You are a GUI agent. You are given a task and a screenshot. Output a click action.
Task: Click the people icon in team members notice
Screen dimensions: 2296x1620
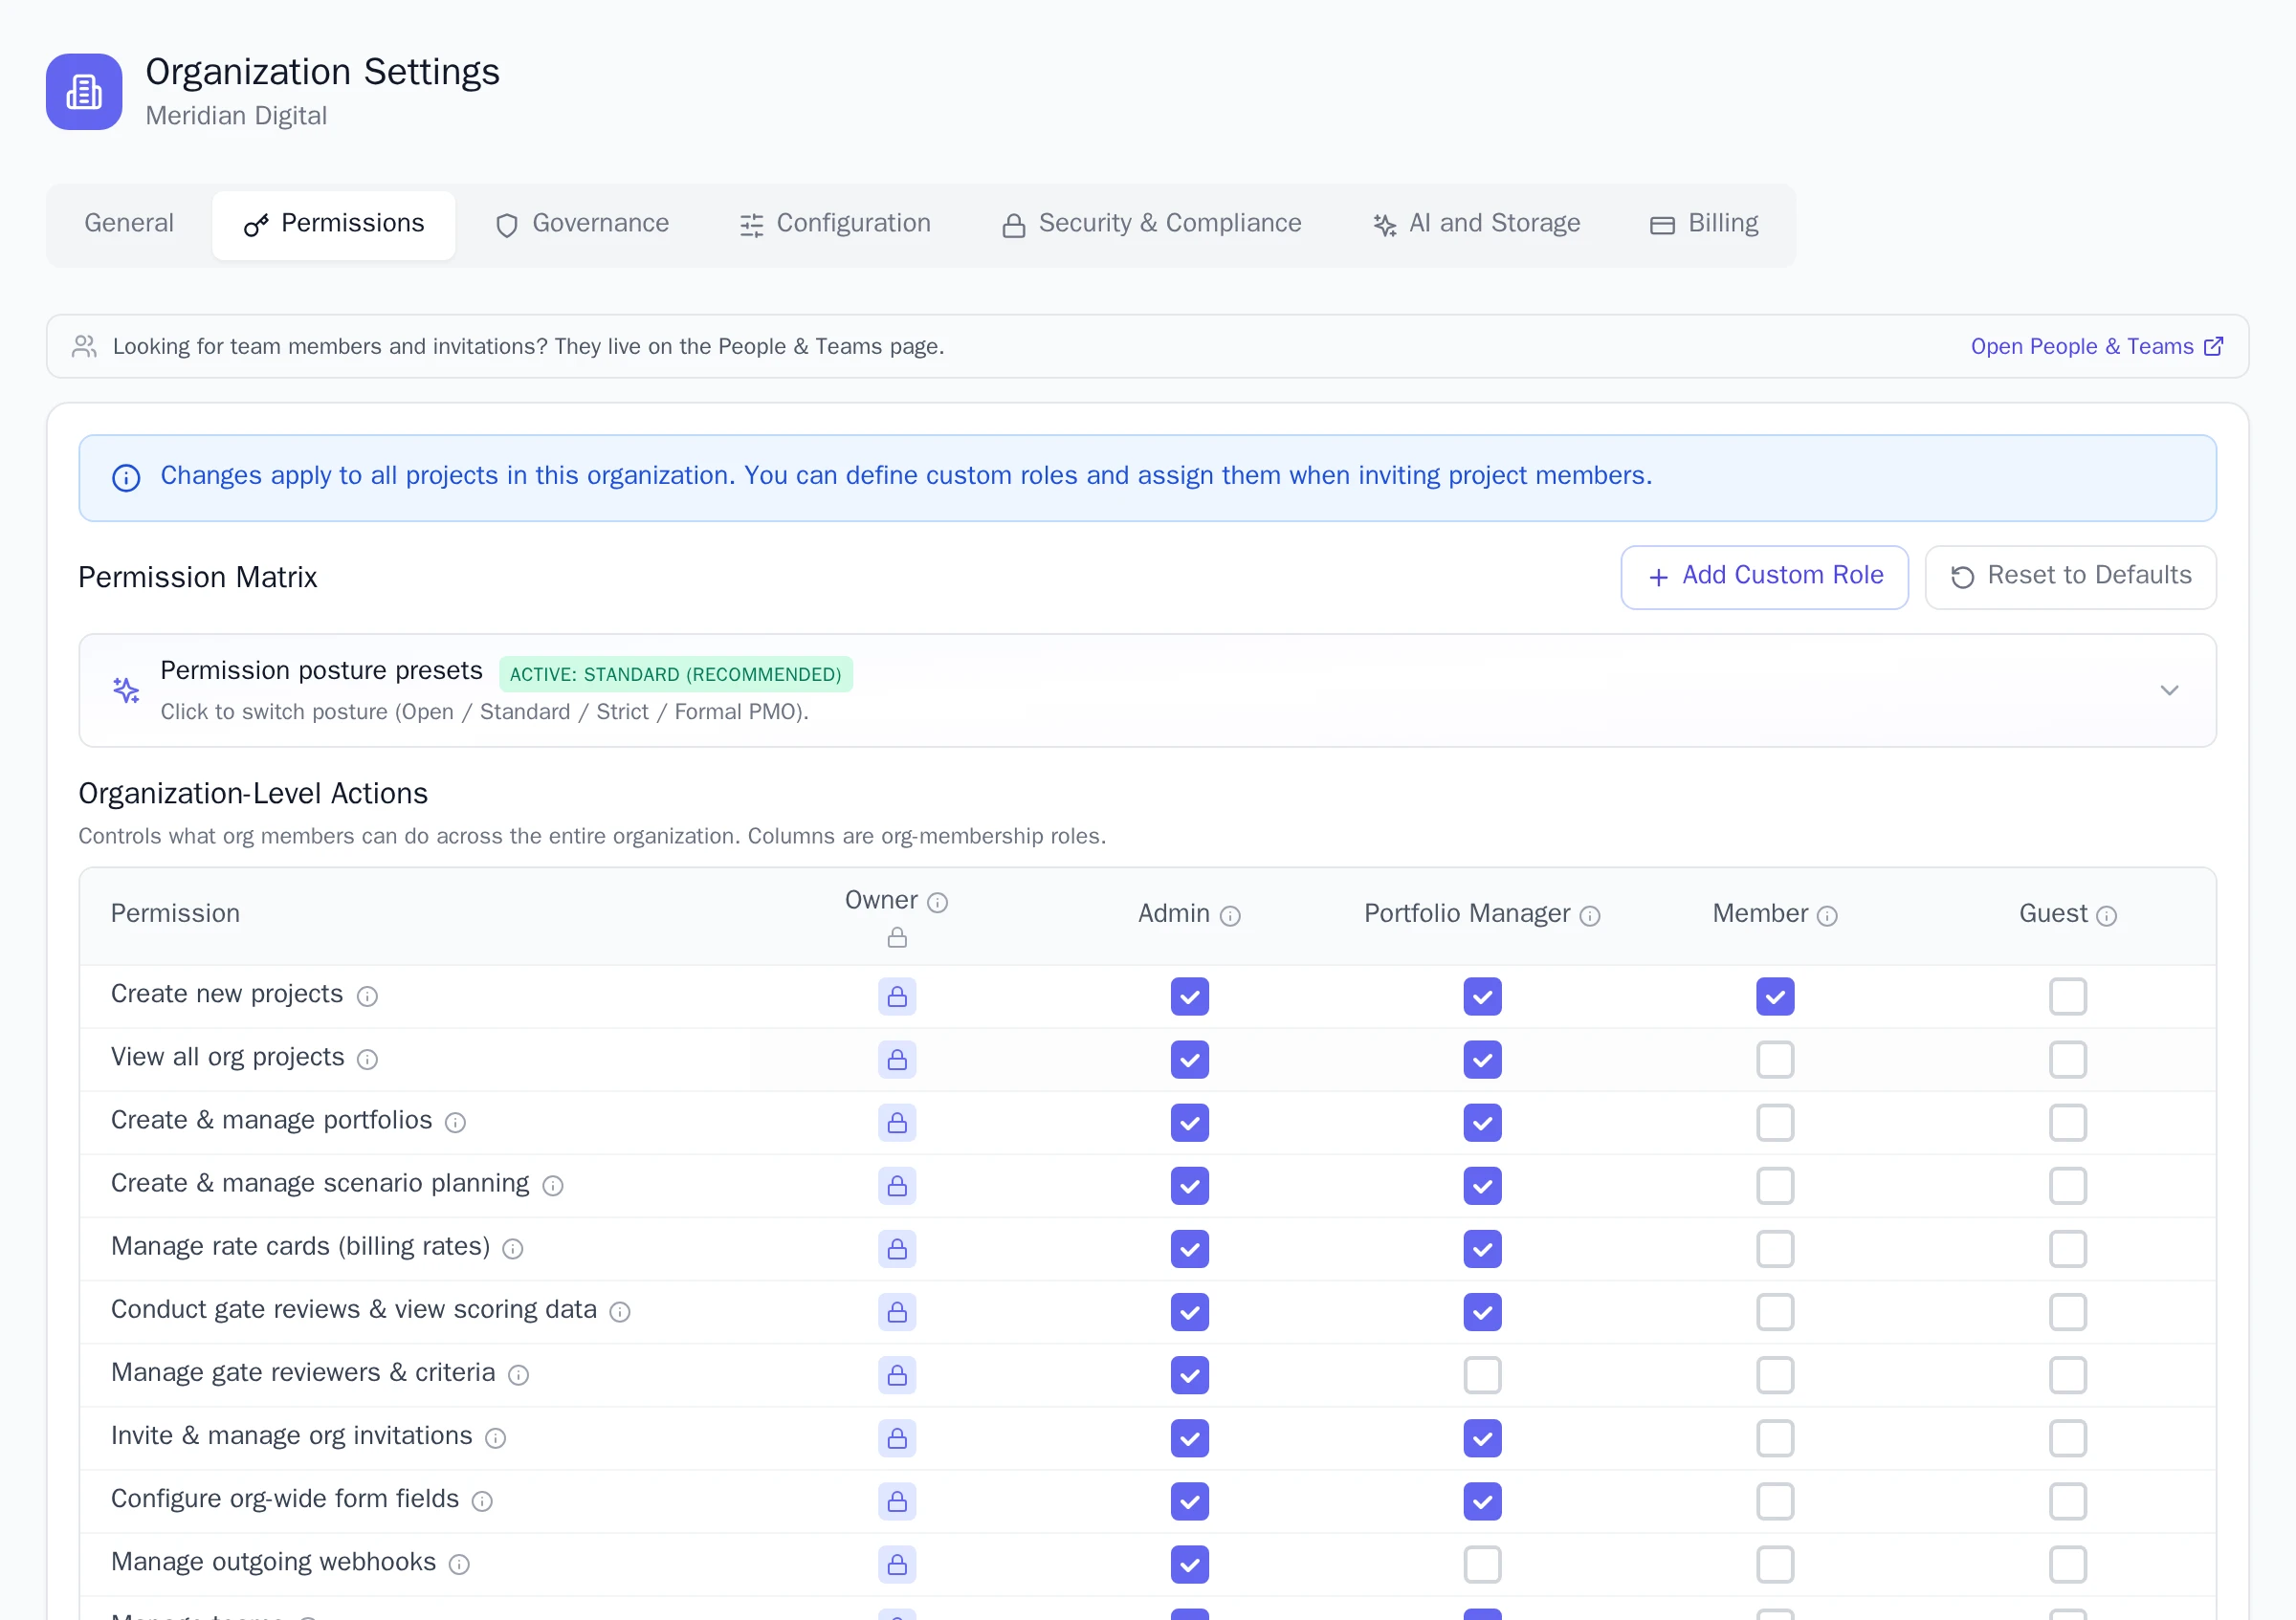click(84, 346)
